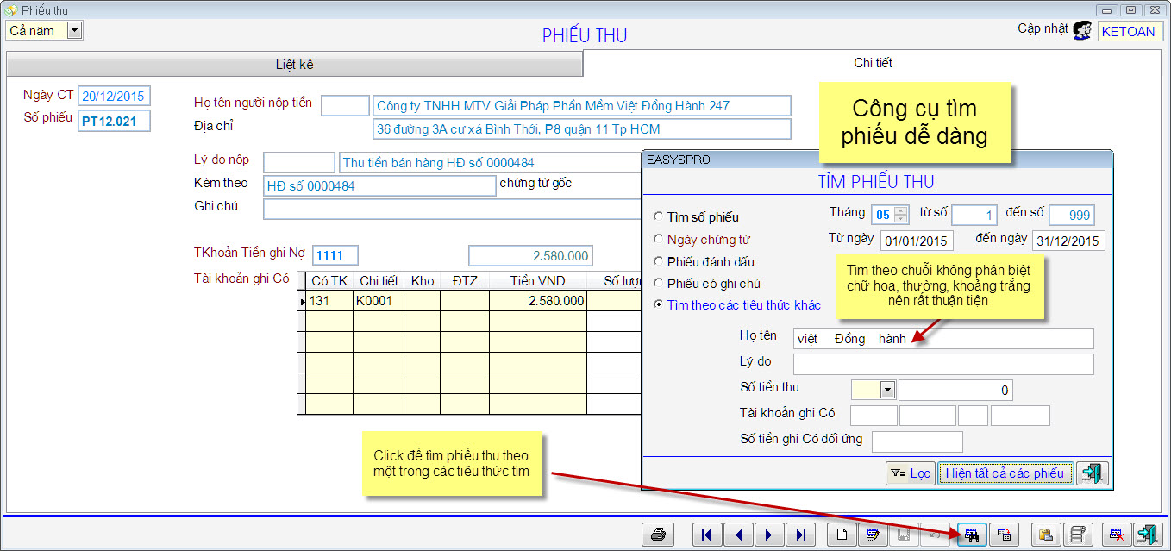The width and height of the screenshot is (1171, 551).
Task: Click the clipboard paste icon
Action: [x=1045, y=535]
